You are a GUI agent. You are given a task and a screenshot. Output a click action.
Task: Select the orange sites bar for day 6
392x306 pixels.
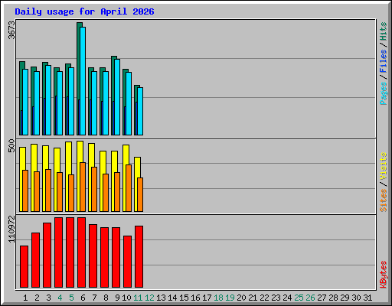(83, 187)
